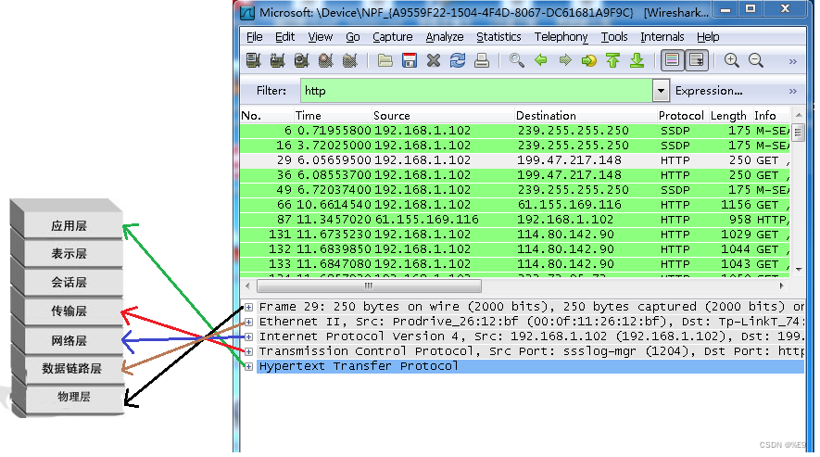Sort by the Length column header

click(x=729, y=116)
